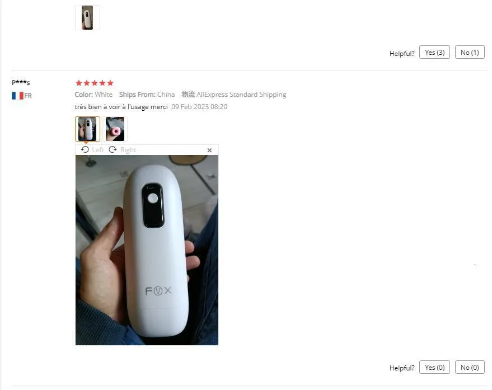Click the Color: White label
The image size is (492, 390).
point(93,95)
